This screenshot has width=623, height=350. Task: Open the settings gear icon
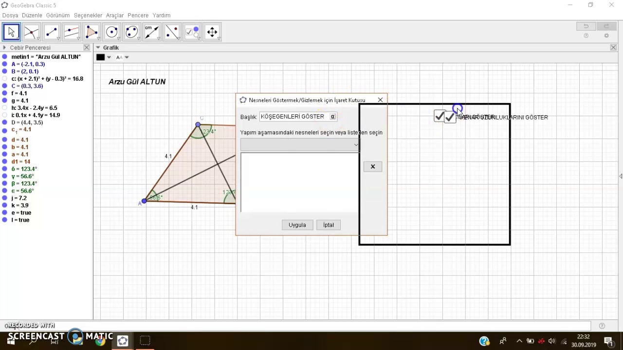tap(606, 36)
